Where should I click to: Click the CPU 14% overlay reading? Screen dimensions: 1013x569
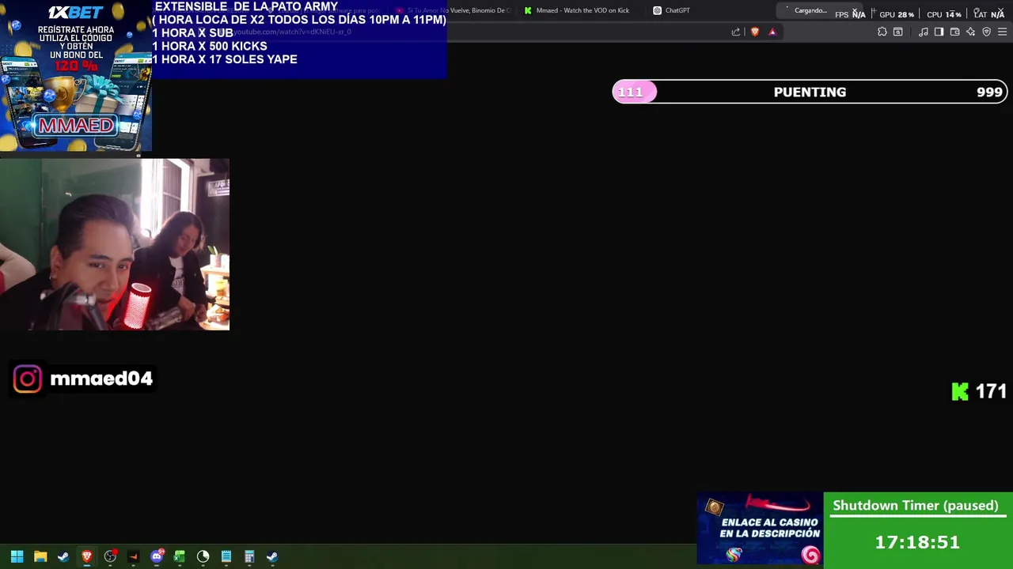click(944, 14)
